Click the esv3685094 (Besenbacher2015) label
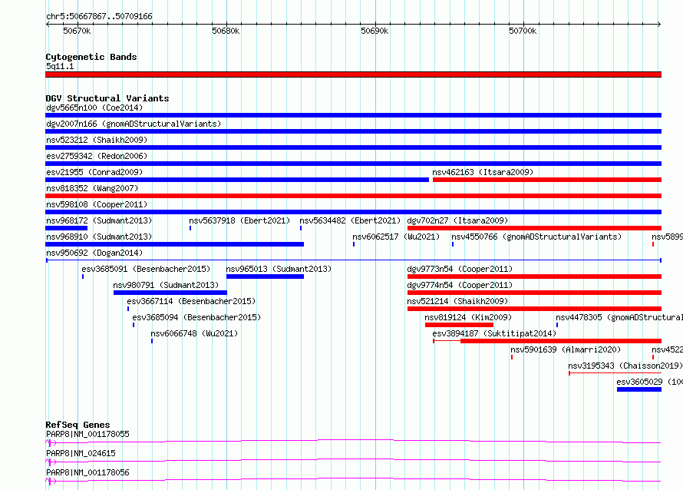The height and width of the screenshot is (490, 683). click(x=196, y=317)
